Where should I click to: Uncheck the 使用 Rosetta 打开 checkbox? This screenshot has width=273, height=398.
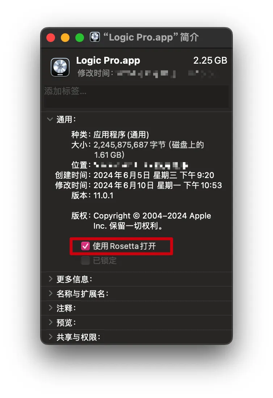pyautogui.click(x=85, y=246)
